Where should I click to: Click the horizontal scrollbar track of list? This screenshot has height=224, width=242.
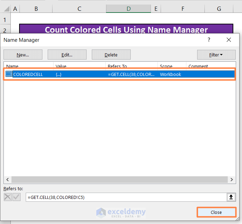(x=120, y=179)
